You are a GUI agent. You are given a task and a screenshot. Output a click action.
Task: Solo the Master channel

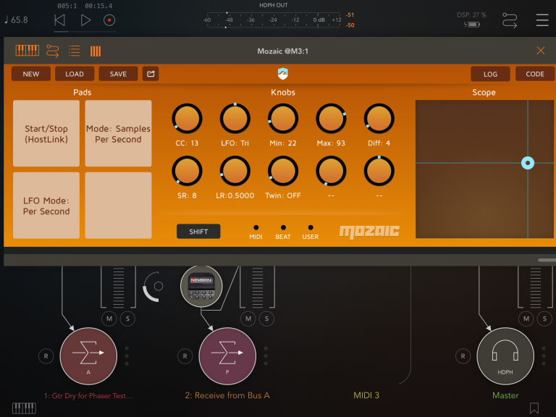click(x=544, y=319)
